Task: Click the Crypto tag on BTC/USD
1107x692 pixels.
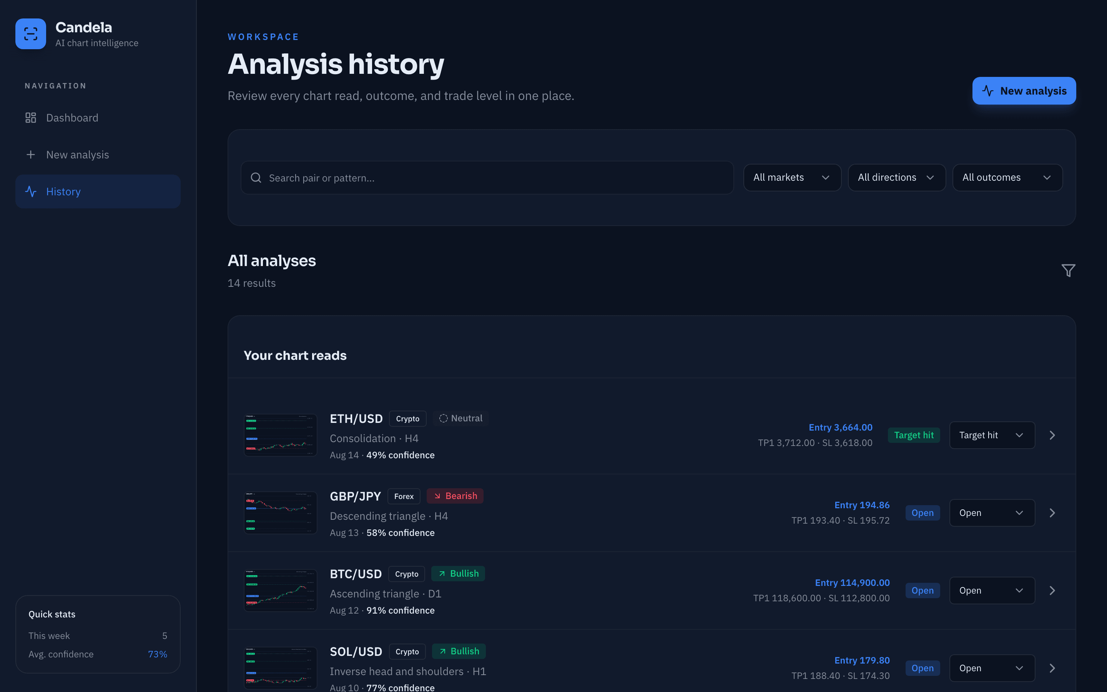Action: [x=407, y=574]
